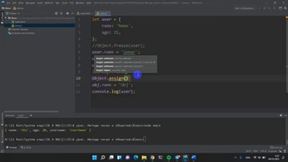
Task: Click project folder breadcrumb in navigation bar
Action: coord(6,8)
